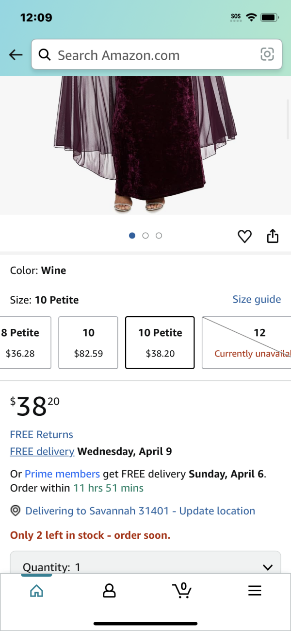Tap the Quantity dropdown chevron arrow
The height and width of the screenshot is (631, 291).
pyautogui.click(x=267, y=567)
